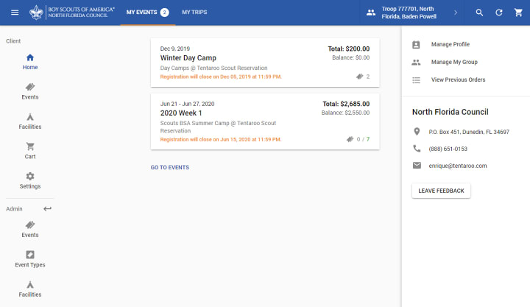Click the location pin icon beside address
This screenshot has width=530, height=307.
[417, 132]
